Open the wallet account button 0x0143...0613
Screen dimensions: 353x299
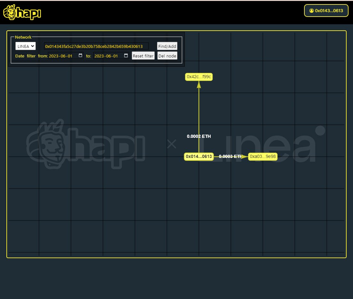pyautogui.click(x=326, y=11)
